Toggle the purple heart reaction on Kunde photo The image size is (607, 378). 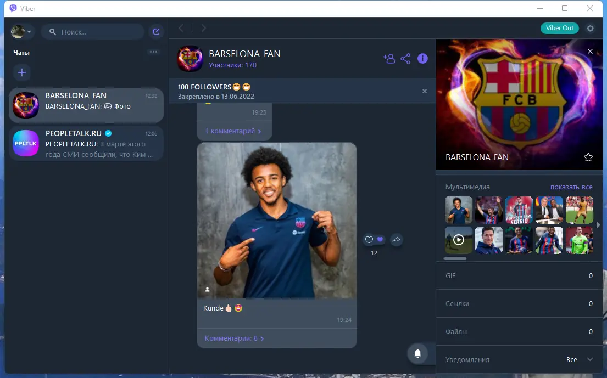(380, 240)
